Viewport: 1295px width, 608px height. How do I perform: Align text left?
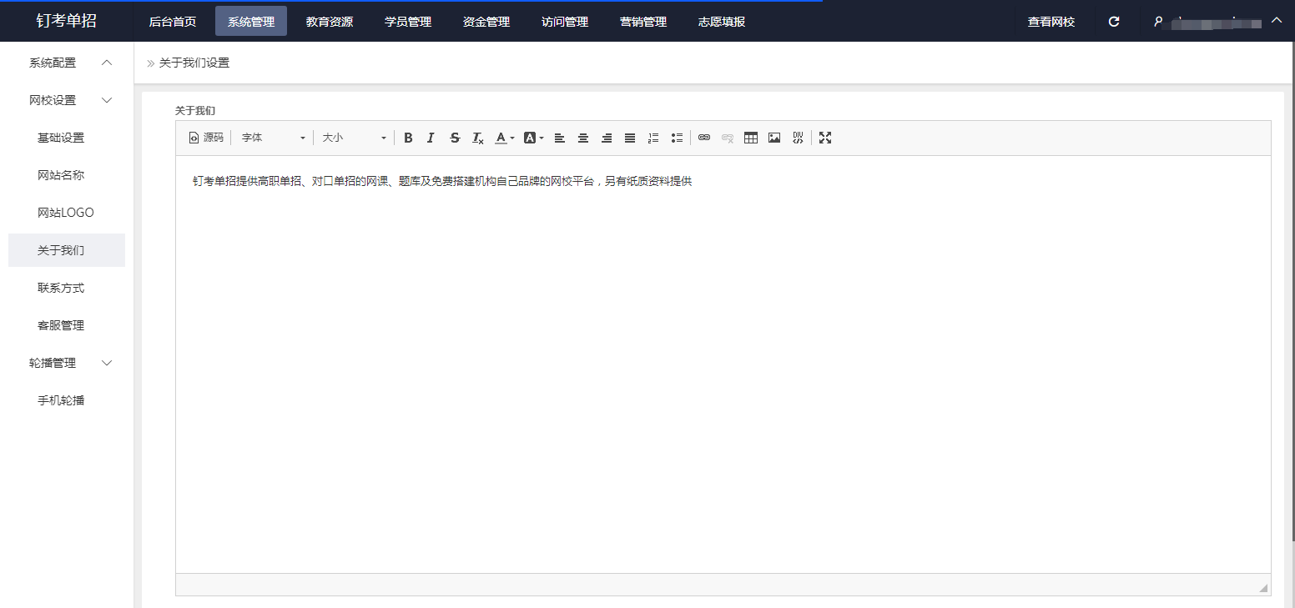click(x=560, y=138)
